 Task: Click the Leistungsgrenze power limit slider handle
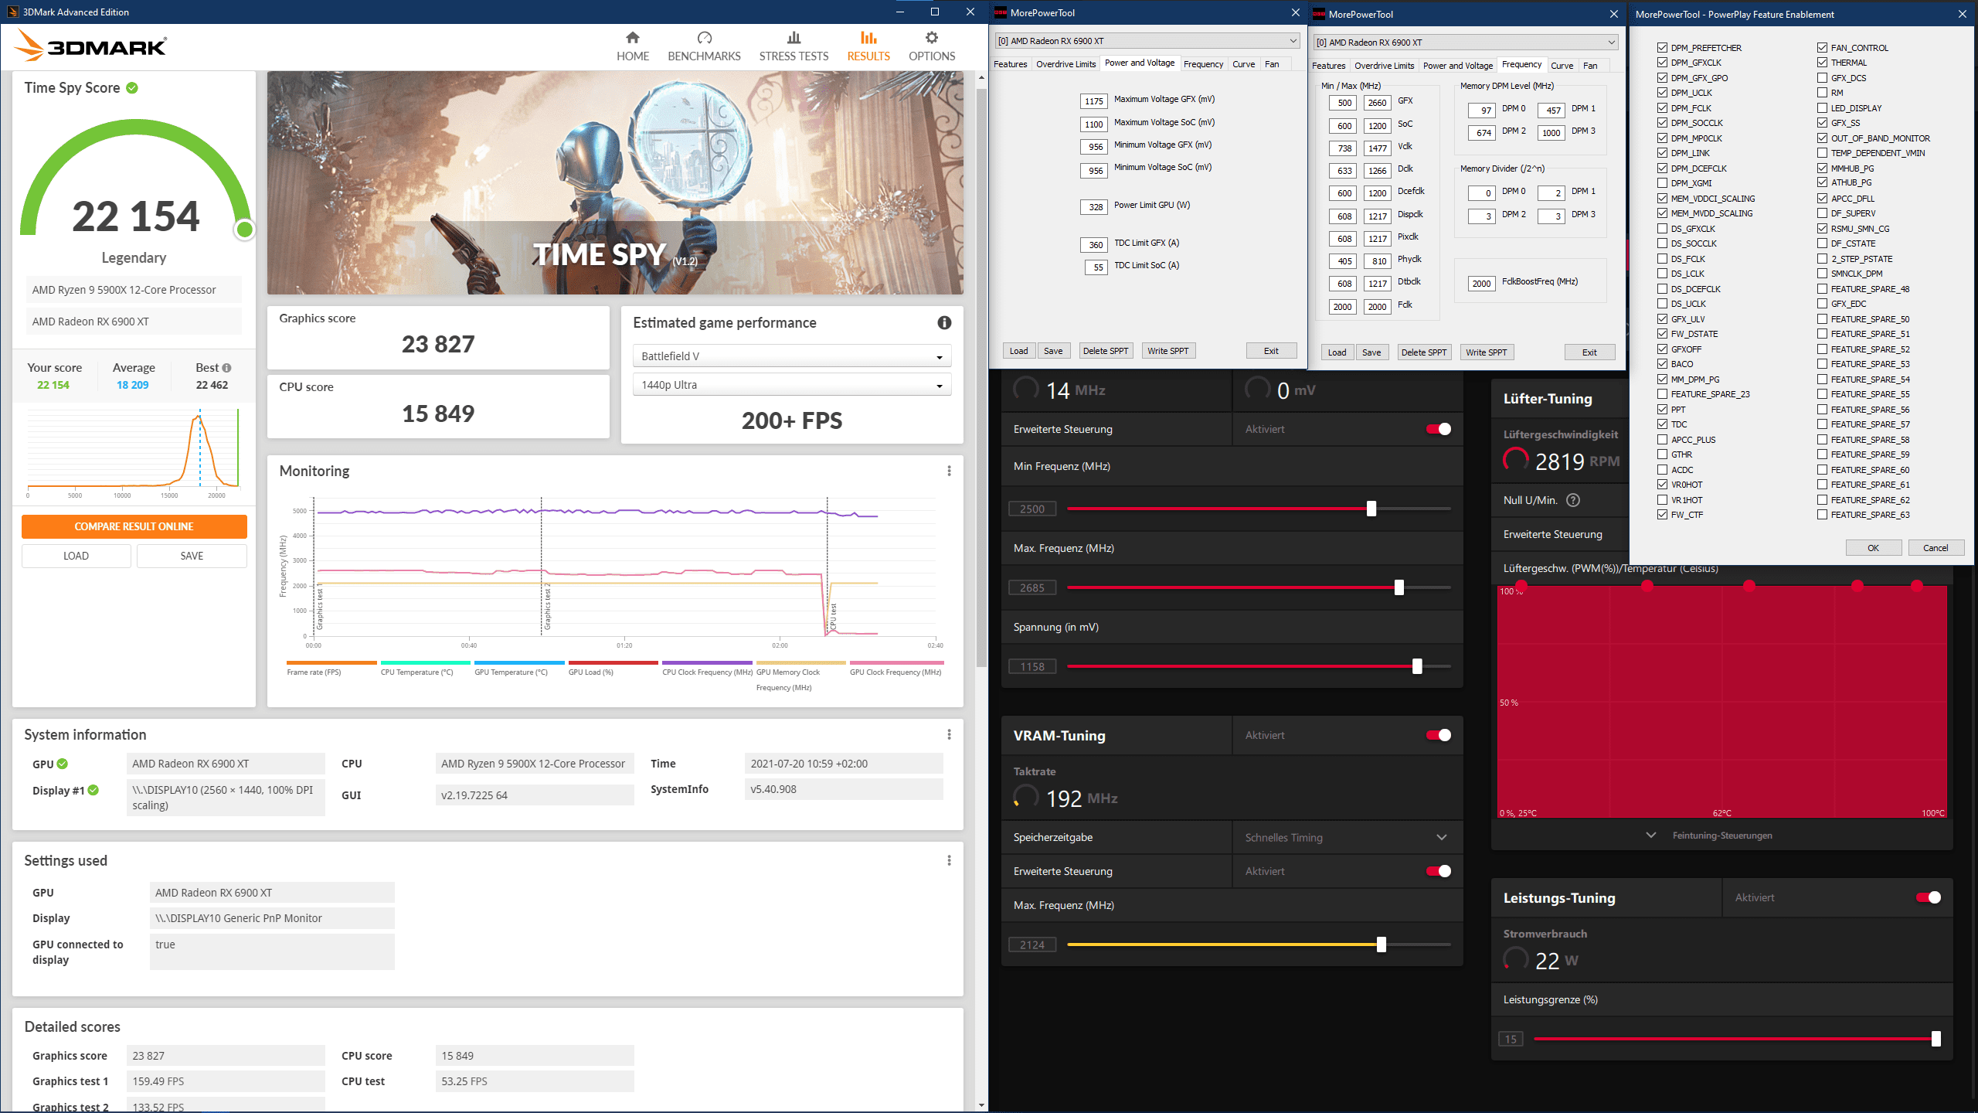point(1936,1039)
